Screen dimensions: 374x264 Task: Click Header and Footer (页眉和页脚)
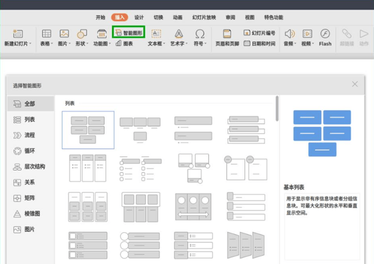pos(227,37)
